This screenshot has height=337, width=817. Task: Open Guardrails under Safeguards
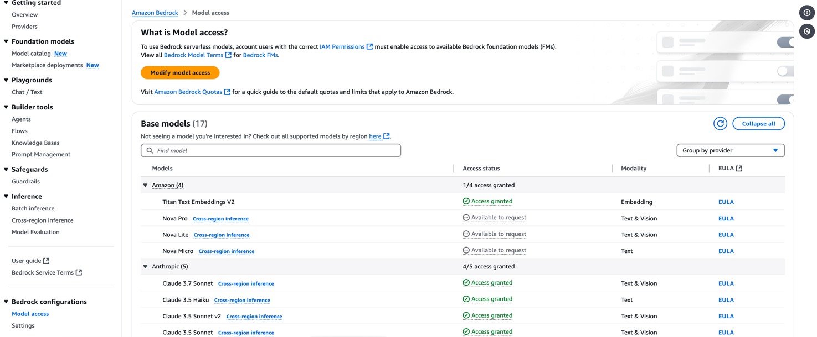25,181
